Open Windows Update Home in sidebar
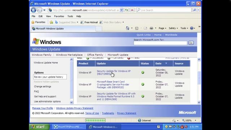The height and width of the screenshot is (130, 231). (x=46, y=62)
